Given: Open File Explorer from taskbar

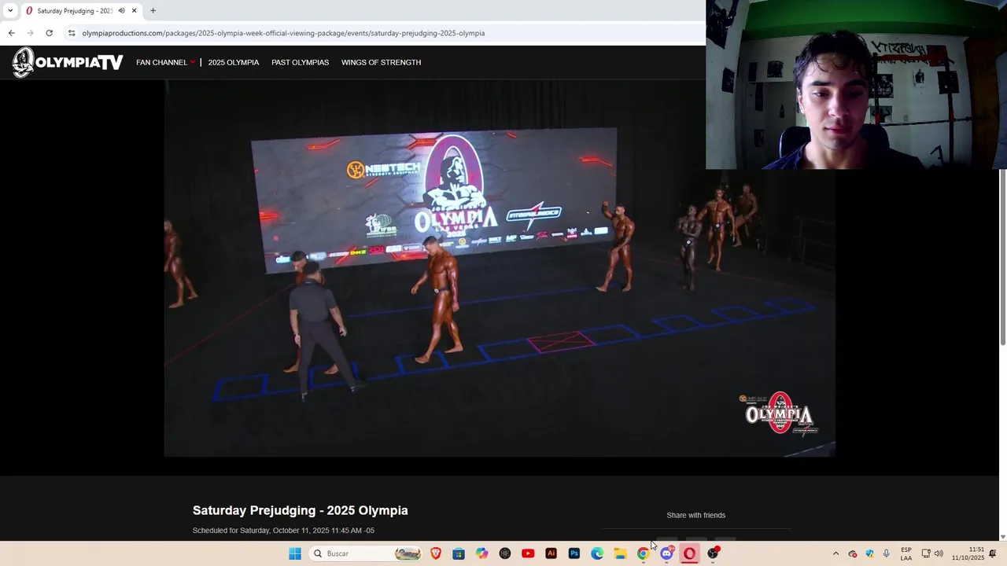Looking at the screenshot, I should [620, 553].
